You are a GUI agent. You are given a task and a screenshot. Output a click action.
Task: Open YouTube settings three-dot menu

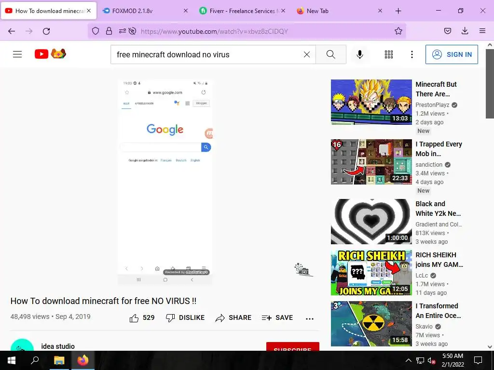point(412,54)
